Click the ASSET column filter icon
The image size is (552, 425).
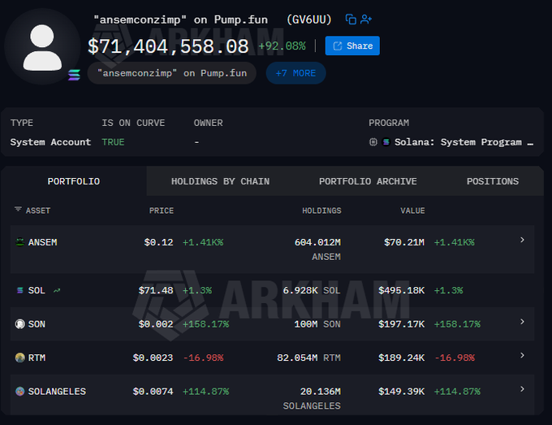18,210
